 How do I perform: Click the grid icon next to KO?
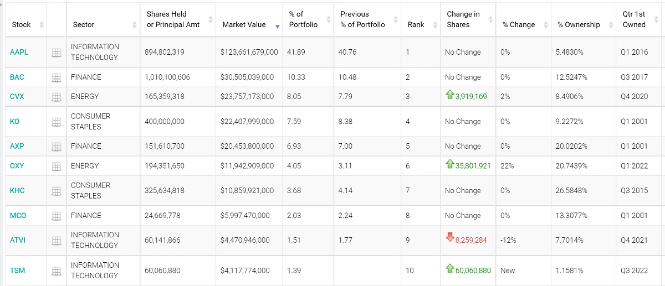pyautogui.click(x=56, y=122)
